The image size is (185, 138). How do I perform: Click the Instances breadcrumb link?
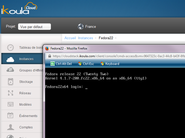(85, 38)
